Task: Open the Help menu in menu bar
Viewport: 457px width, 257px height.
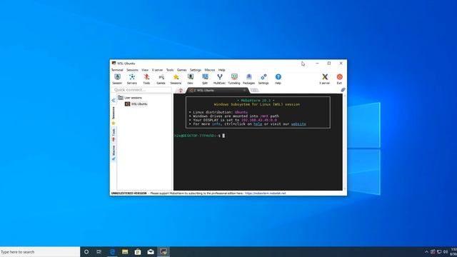Action: click(x=222, y=70)
